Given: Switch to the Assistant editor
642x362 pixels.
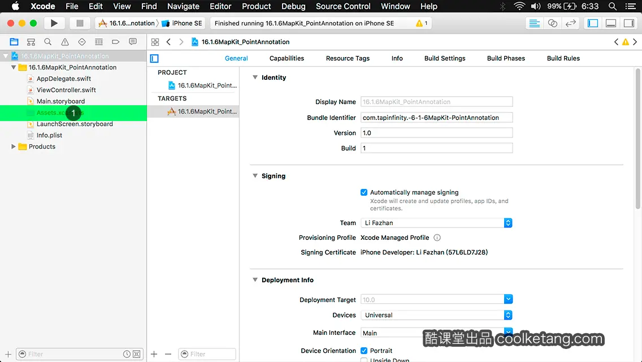Looking at the screenshot, I should [552, 23].
